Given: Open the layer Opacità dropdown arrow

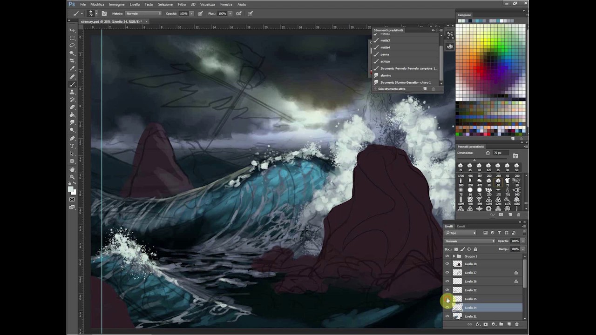Looking at the screenshot, I should click(x=523, y=241).
